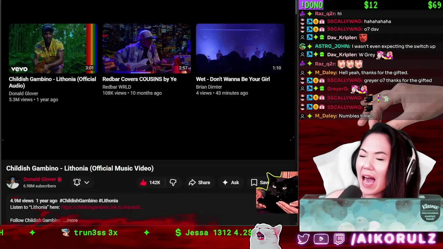Toggle the notification bell for Donald Glover
The width and height of the screenshot is (443, 249).
coord(77,182)
